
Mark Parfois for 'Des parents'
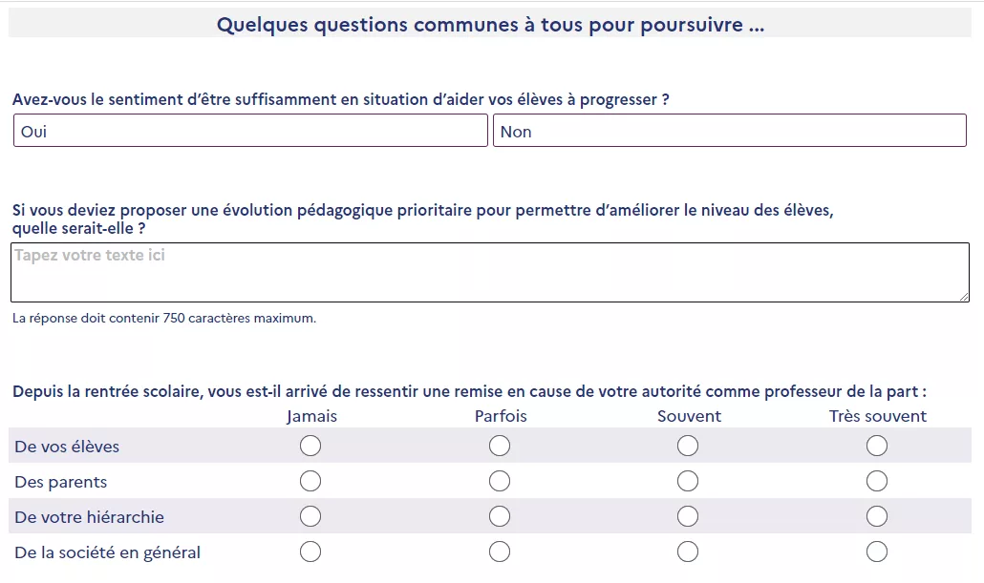[500, 482]
